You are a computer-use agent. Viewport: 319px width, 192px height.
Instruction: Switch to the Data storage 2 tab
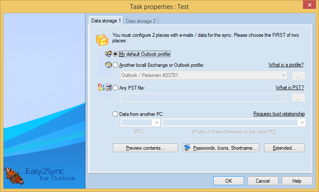[x=141, y=21]
